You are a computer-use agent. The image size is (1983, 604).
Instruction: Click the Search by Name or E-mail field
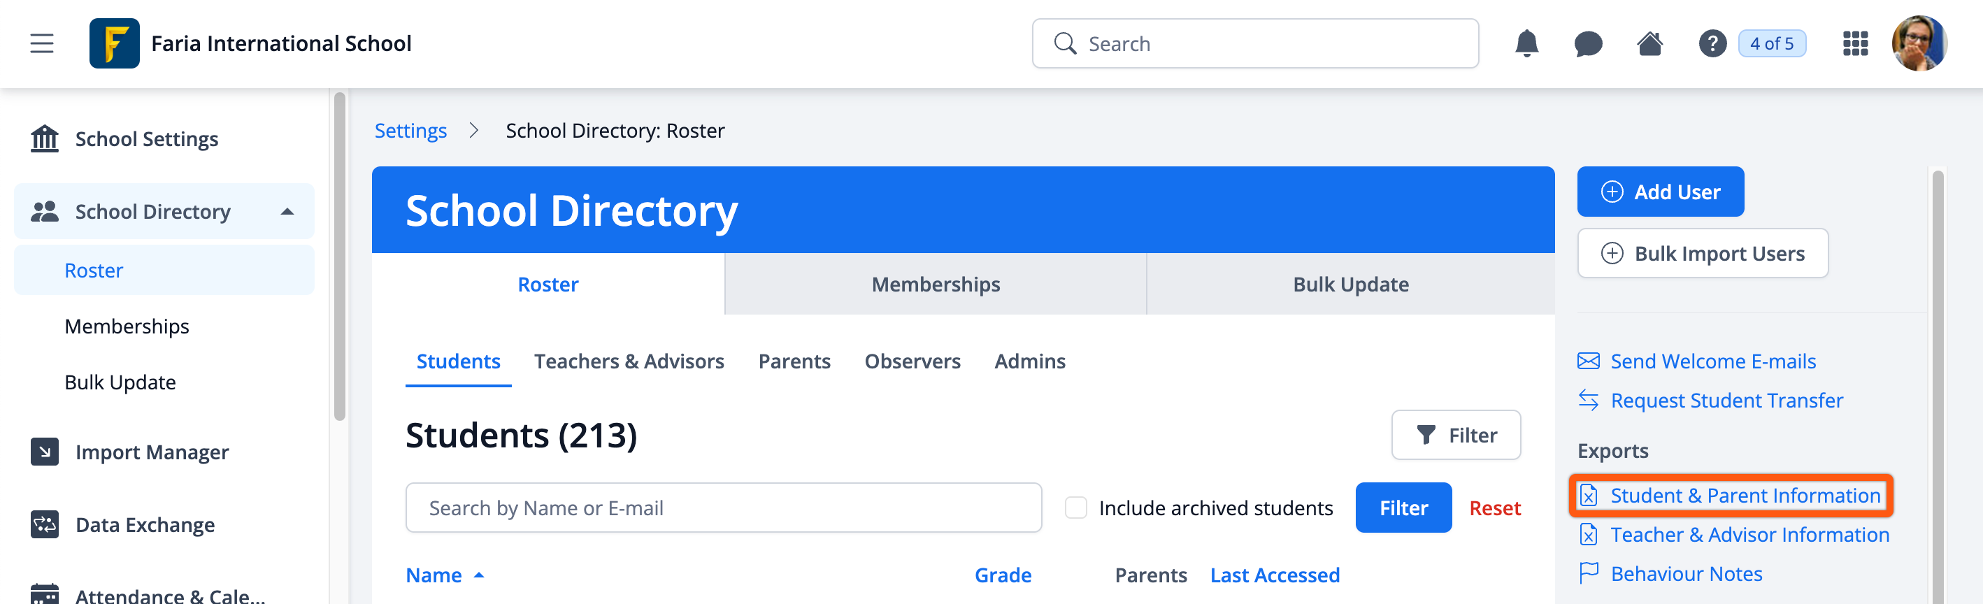(723, 508)
